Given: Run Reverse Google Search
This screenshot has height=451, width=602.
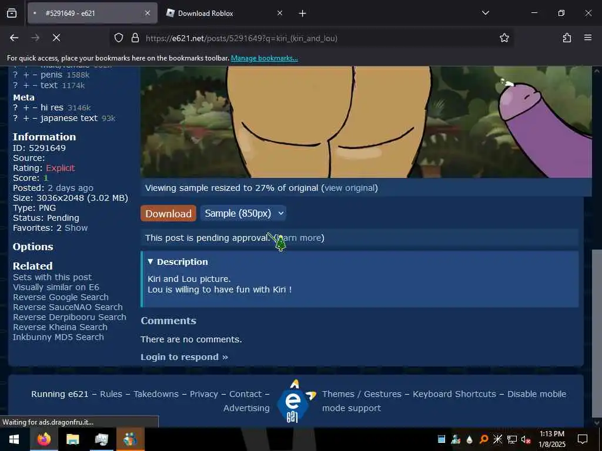Looking at the screenshot, I should coord(61,297).
